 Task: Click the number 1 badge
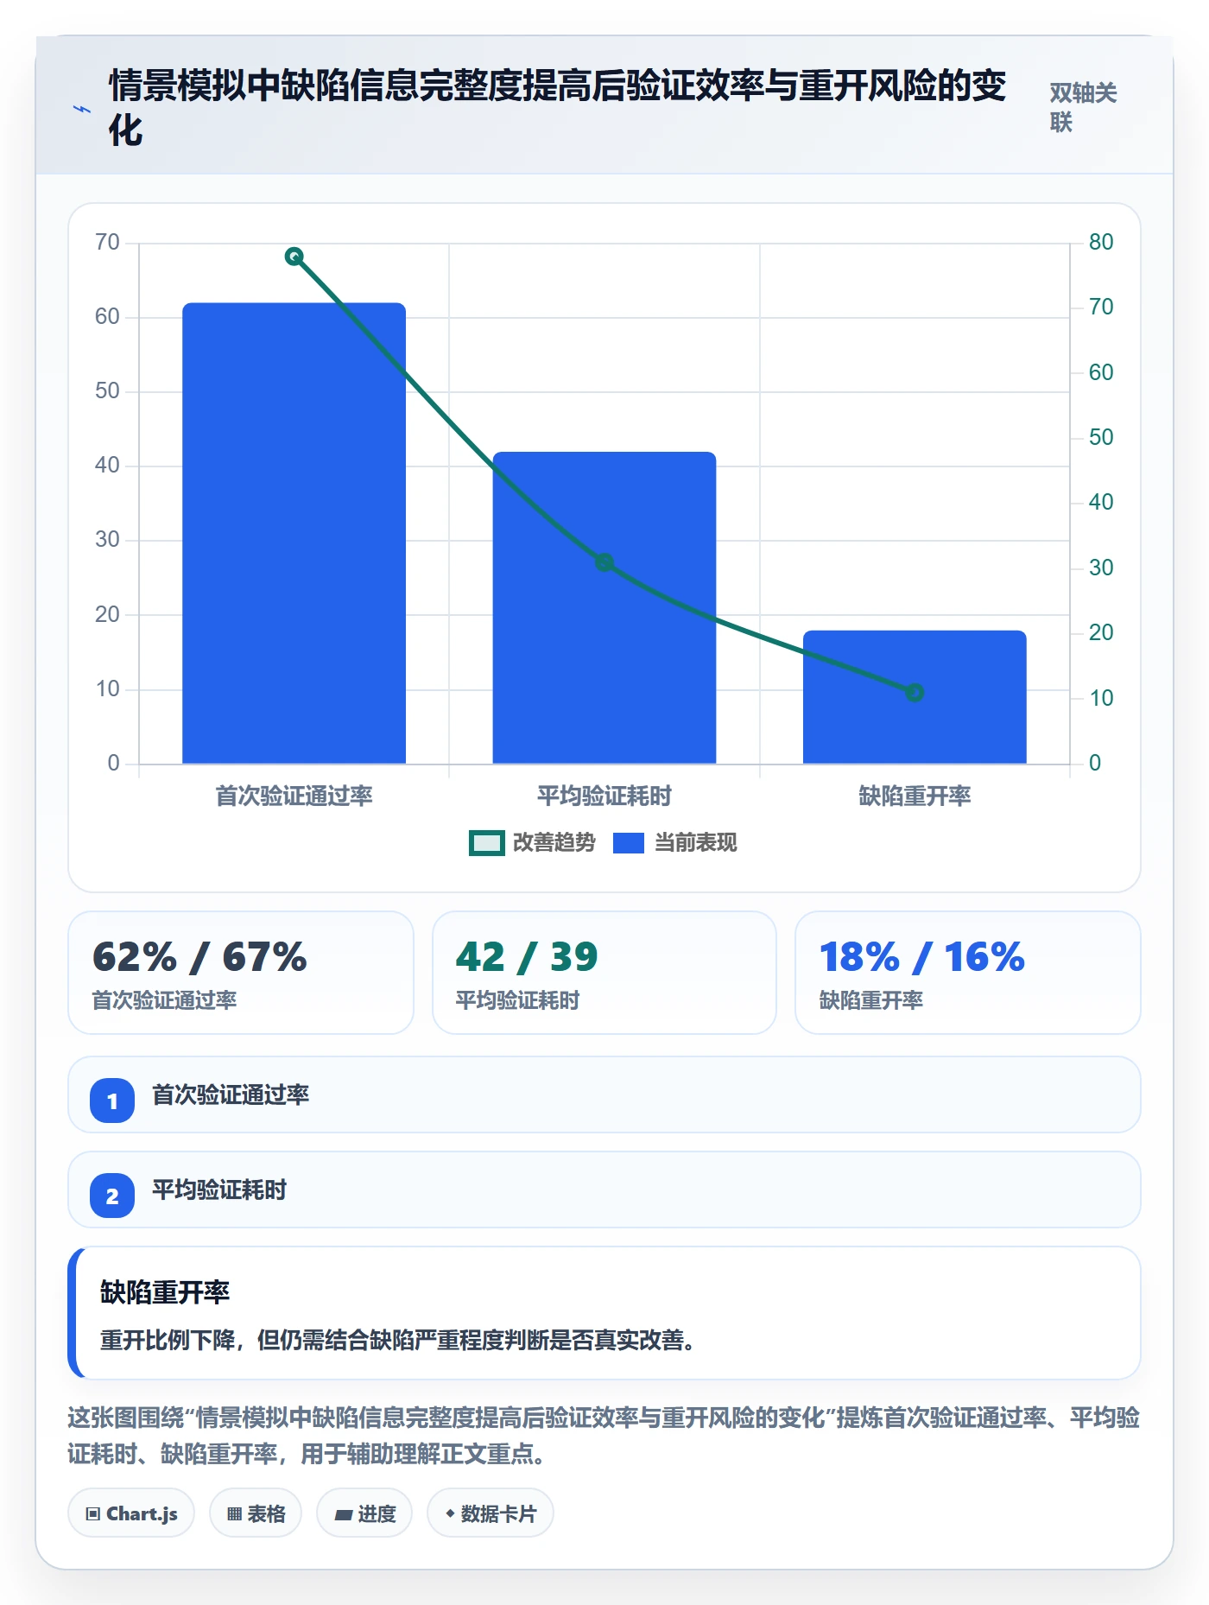click(112, 1101)
